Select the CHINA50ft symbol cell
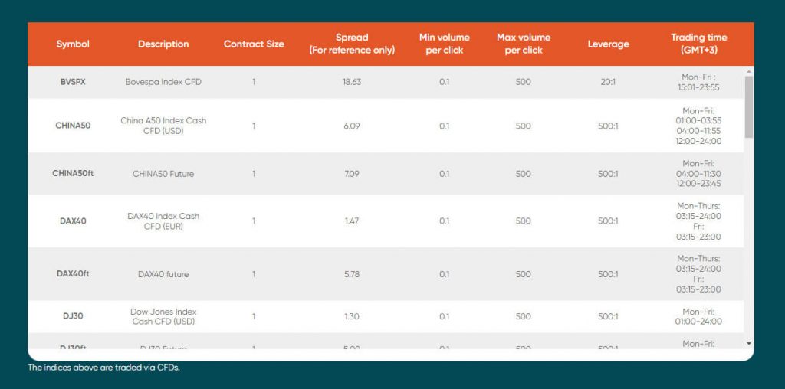 [x=73, y=174]
